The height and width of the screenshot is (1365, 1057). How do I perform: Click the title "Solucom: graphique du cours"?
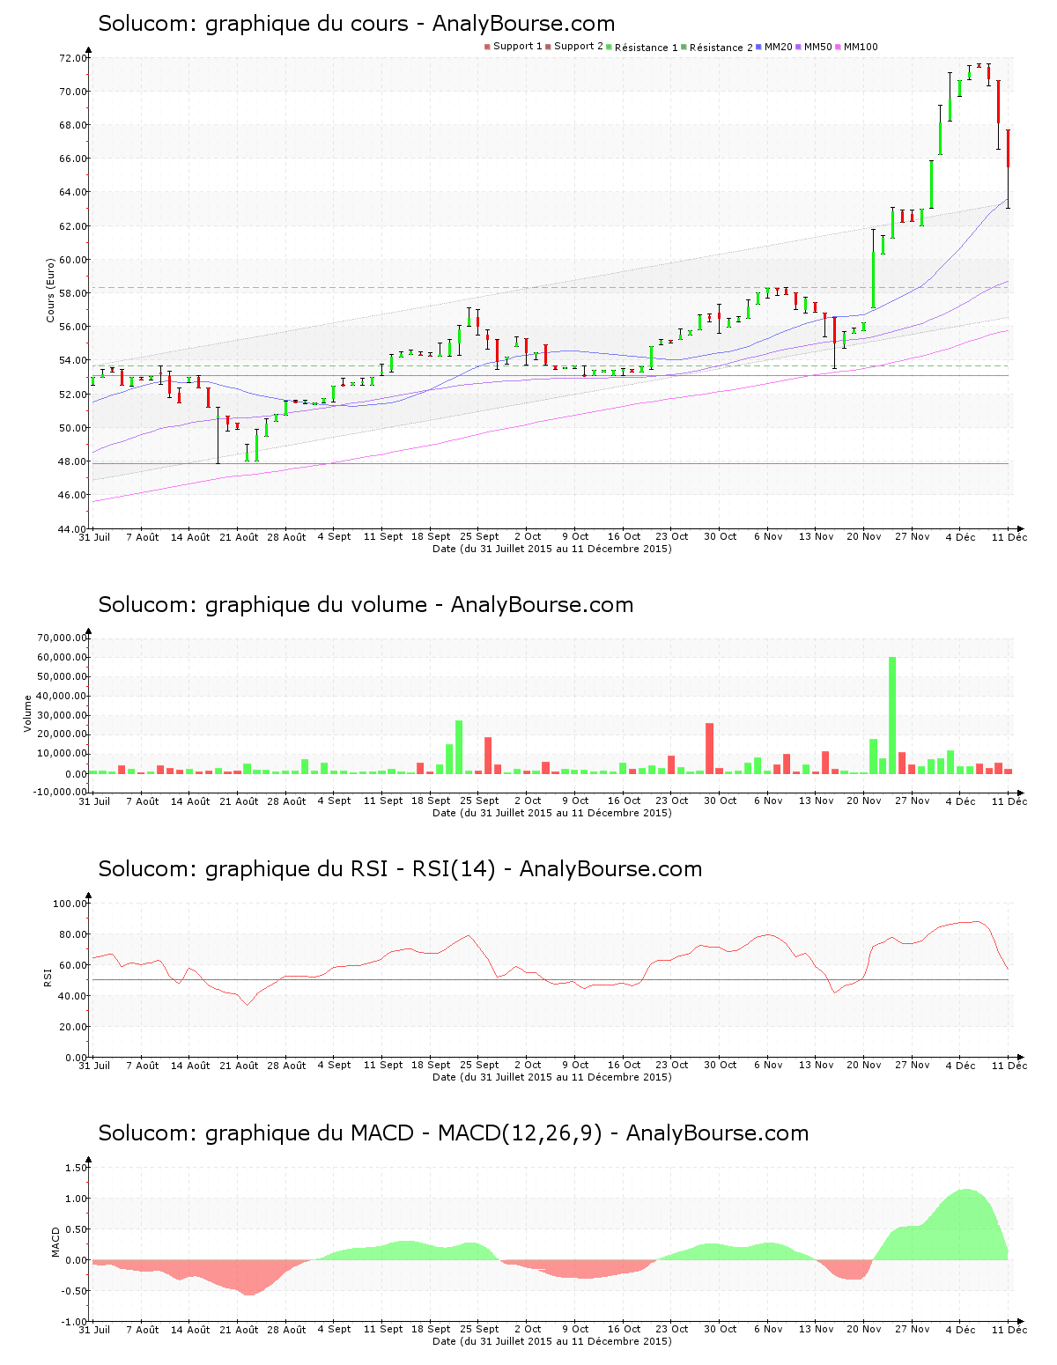click(x=253, y=24)
